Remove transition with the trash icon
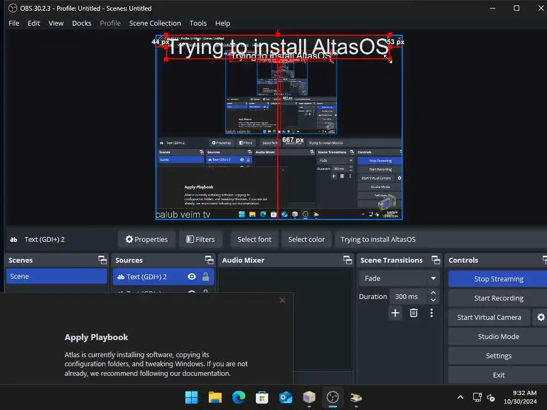This screenshot has height=410, width=547. (x=413, y=313)
